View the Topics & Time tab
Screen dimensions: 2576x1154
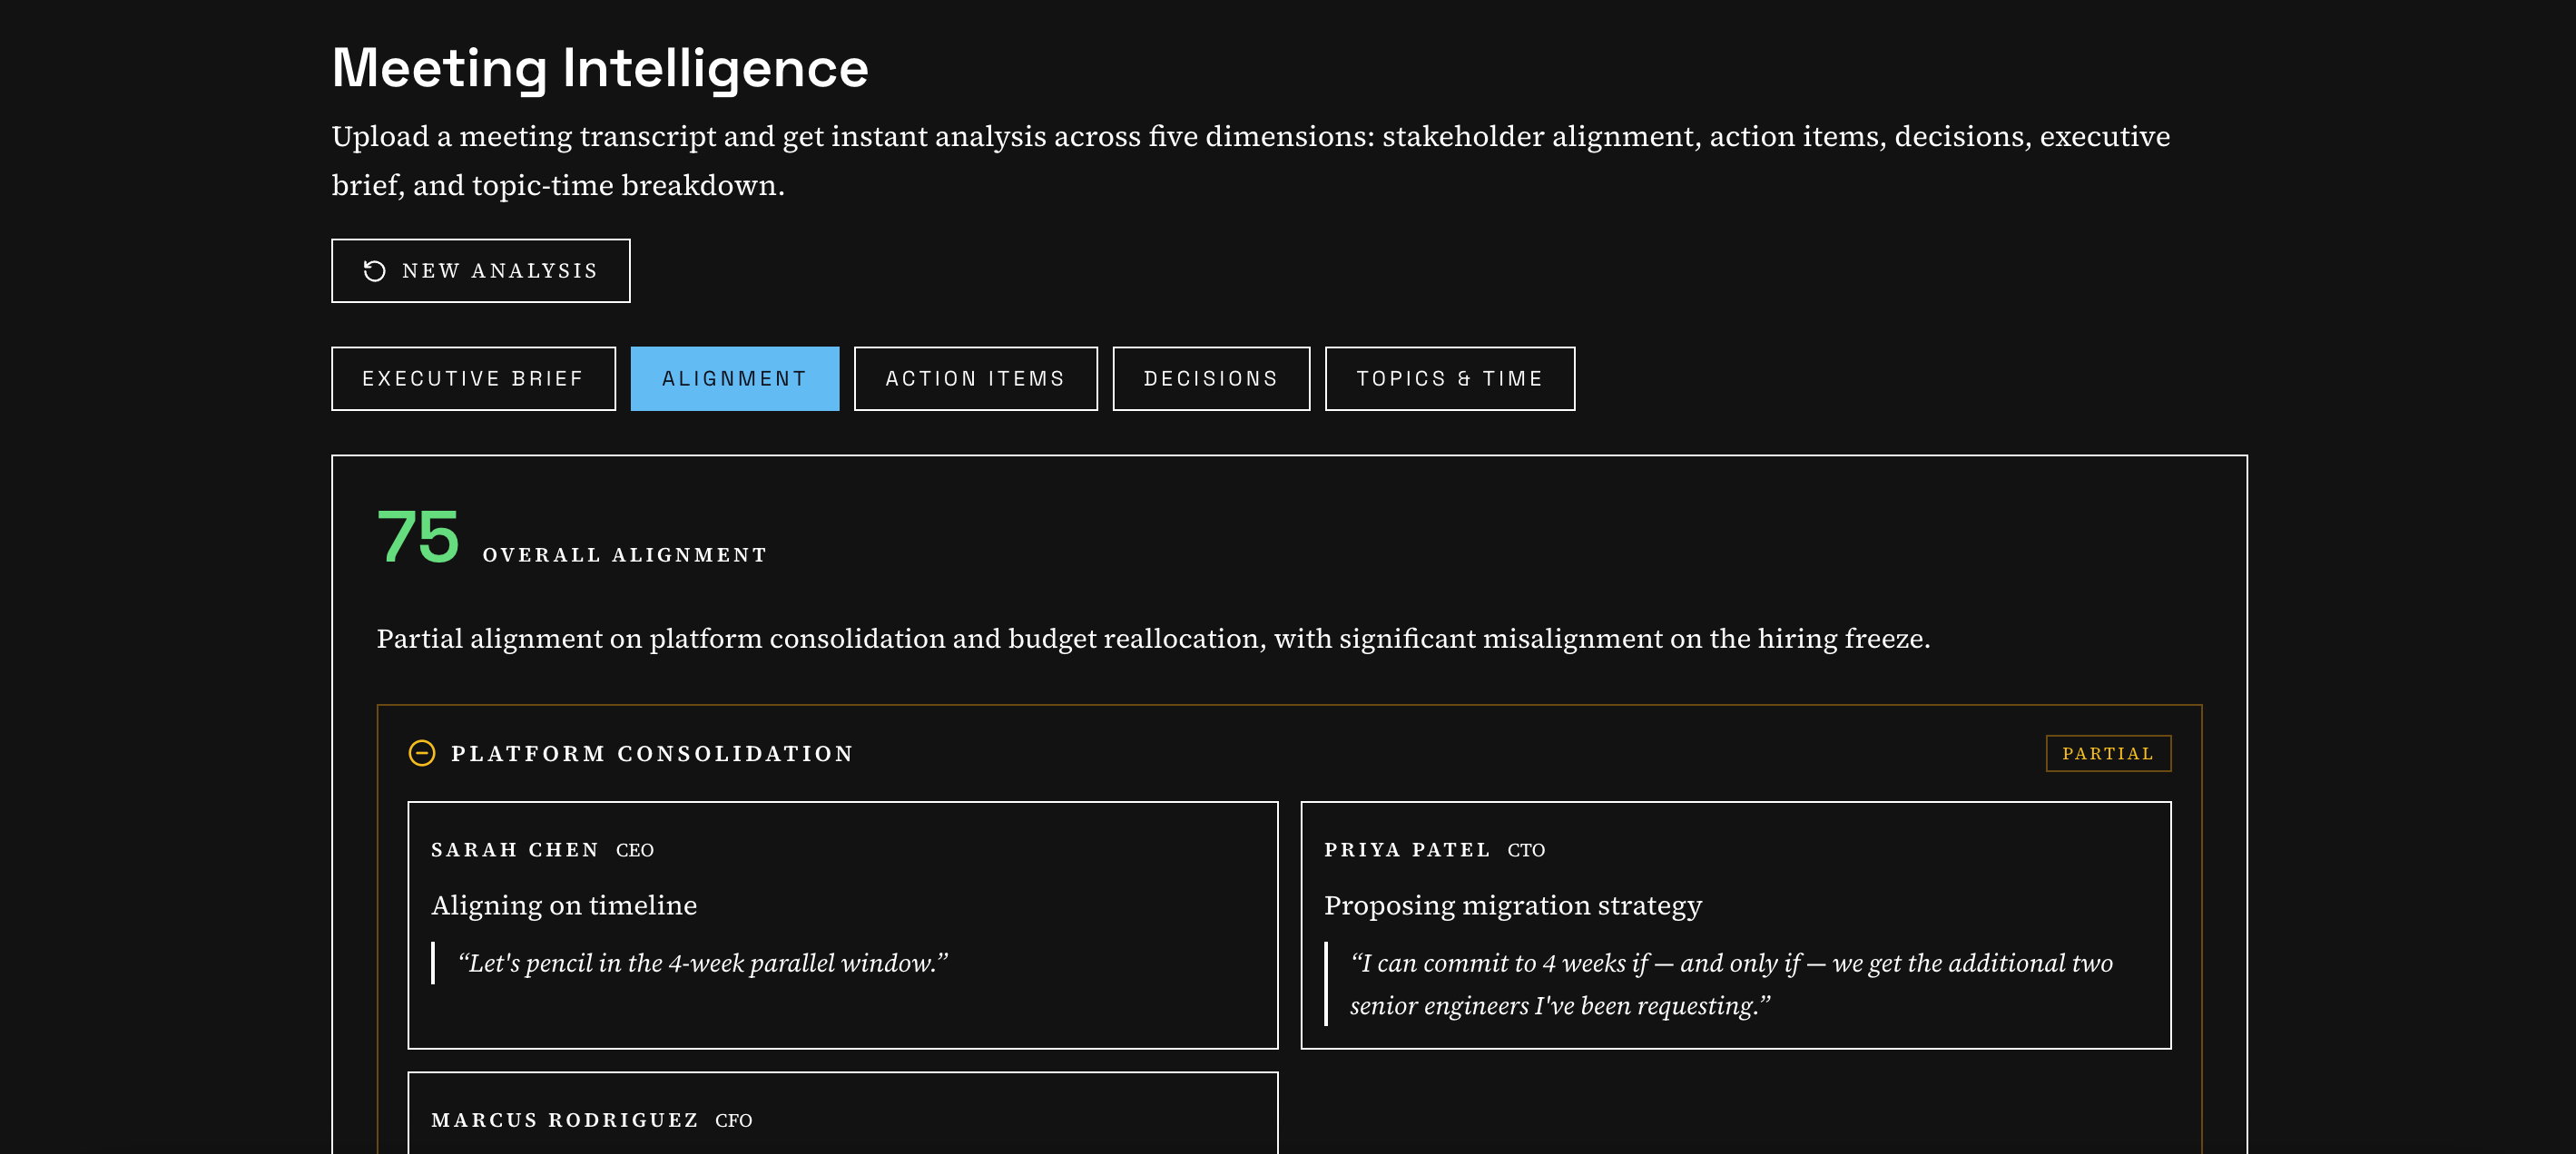coord(1449,378)
